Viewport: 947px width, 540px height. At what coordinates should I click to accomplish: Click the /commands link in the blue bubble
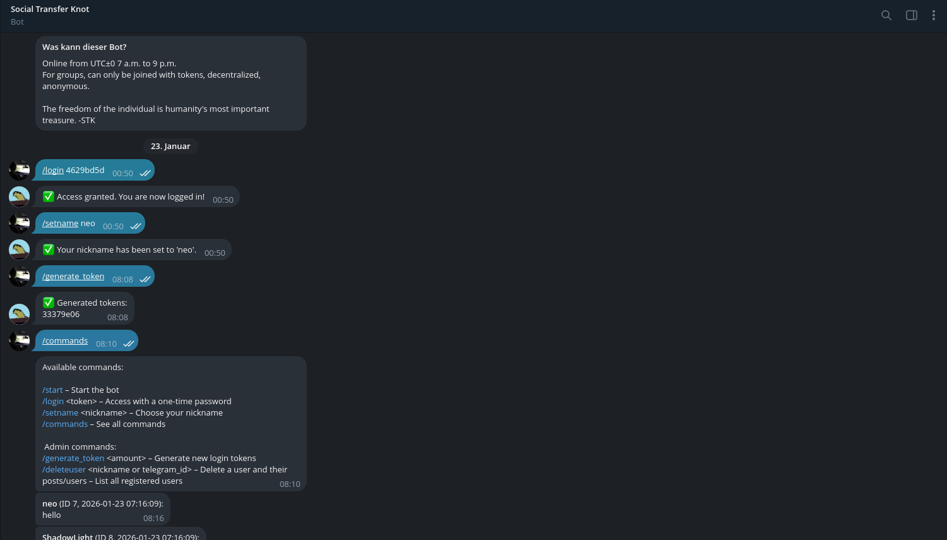click(x=64, y=340)
